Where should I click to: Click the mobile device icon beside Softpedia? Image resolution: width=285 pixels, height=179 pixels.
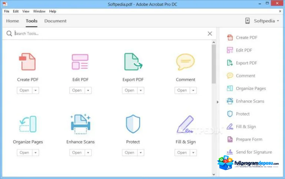(x=248, y=21)
